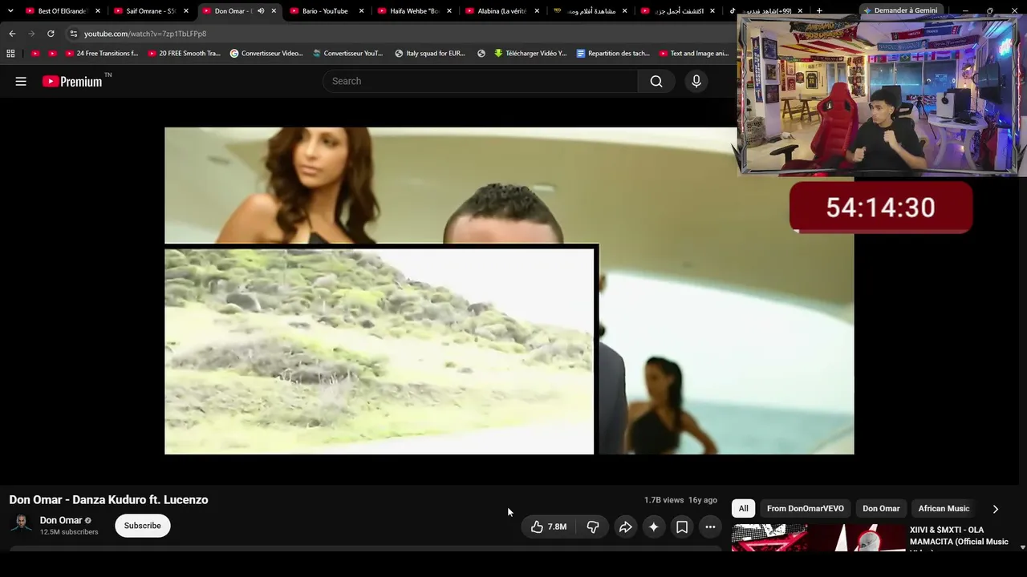This screenshot has height=577, width=1027.
Task: Switch to the Alabina tab
Action: [502, 11]
